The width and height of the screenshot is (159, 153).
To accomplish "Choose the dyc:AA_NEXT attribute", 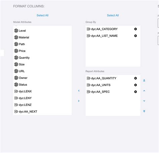I will tap(42, 112).
